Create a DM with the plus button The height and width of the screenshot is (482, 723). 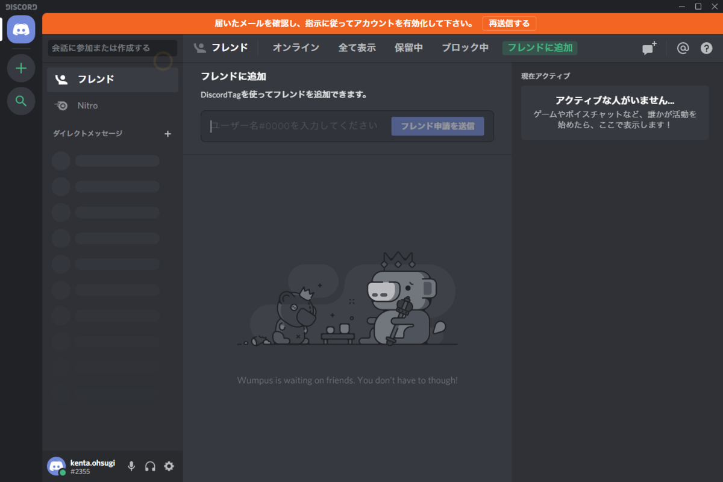[x=168, y=134]
